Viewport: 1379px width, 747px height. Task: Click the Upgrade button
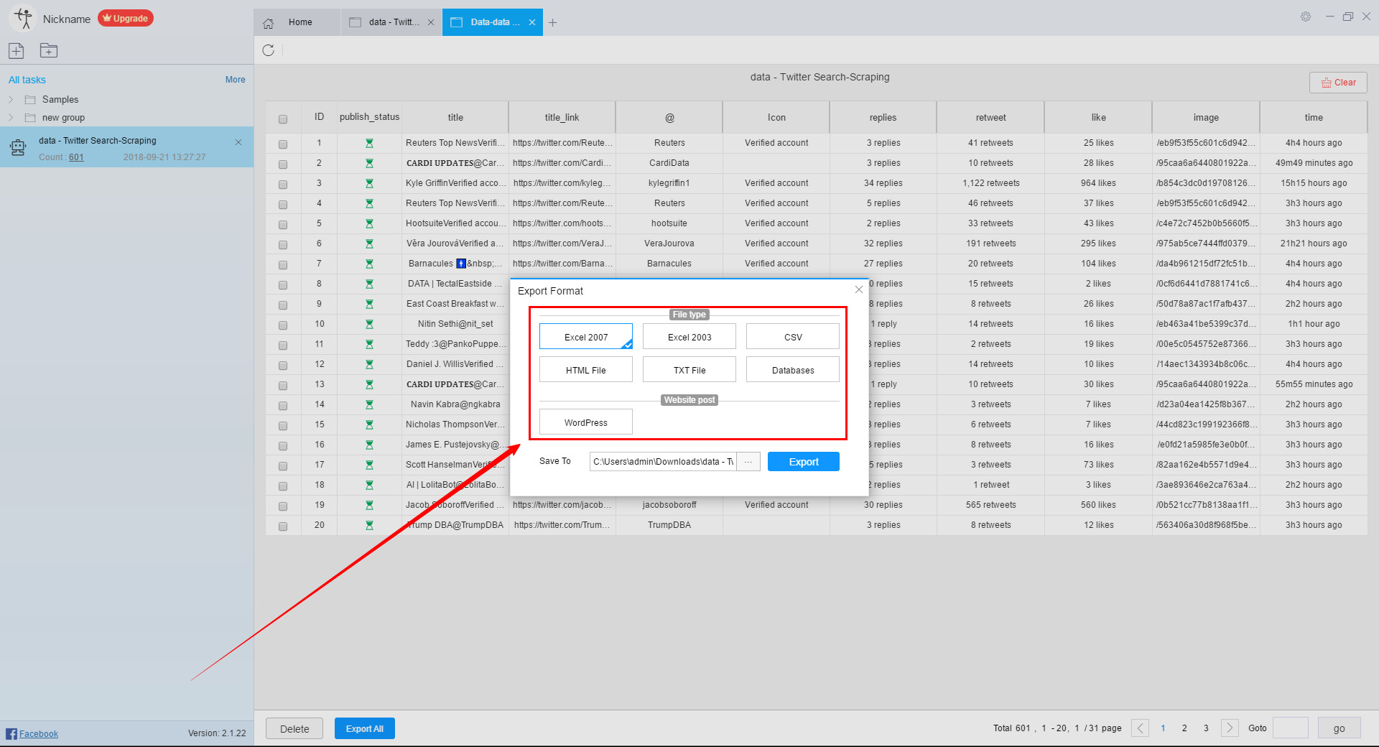click(x=126, y=18)
